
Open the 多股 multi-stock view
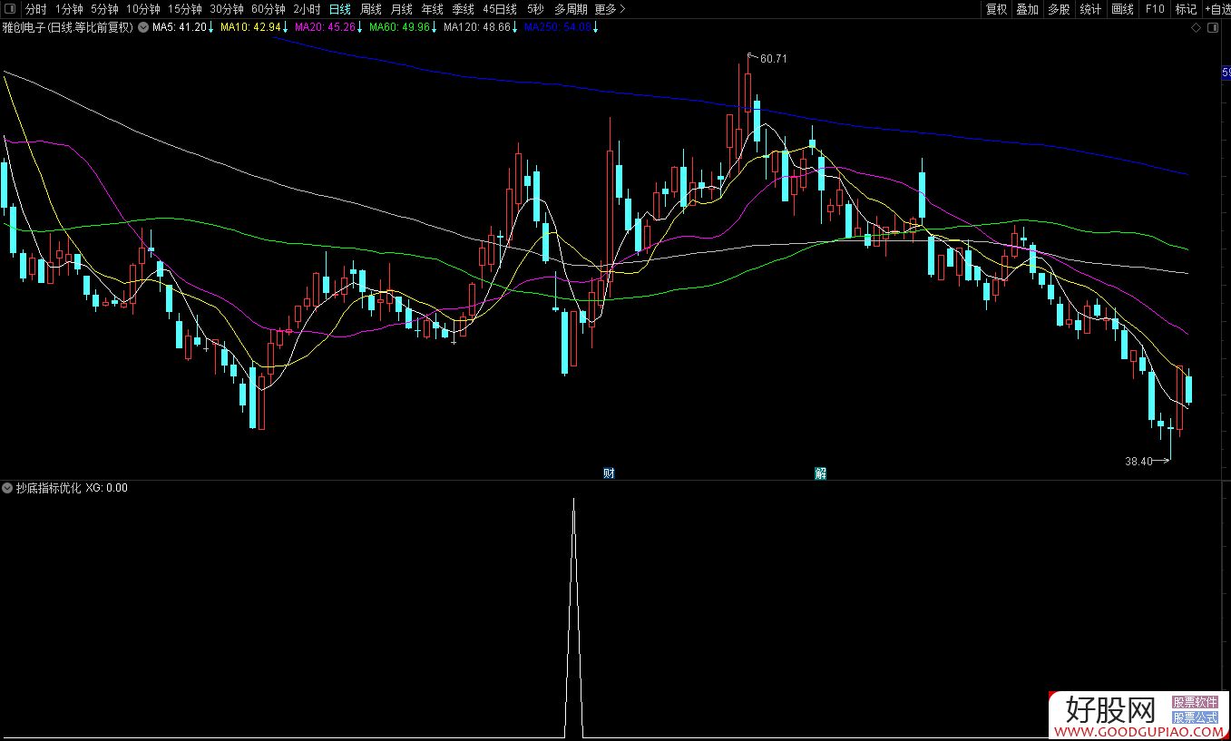pyautogui.click(x=1059, y=9)
